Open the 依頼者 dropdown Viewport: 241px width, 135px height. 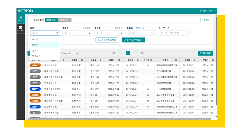109,33
